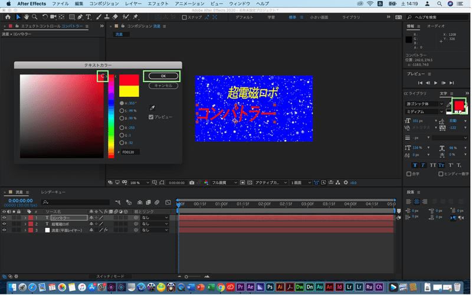Screen dimensions: 472x295
Task: Click the キャンセル button in dialog
Action: [163, 86]
